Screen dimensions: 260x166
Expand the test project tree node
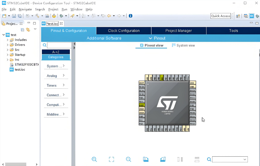[x=3, y=35]
